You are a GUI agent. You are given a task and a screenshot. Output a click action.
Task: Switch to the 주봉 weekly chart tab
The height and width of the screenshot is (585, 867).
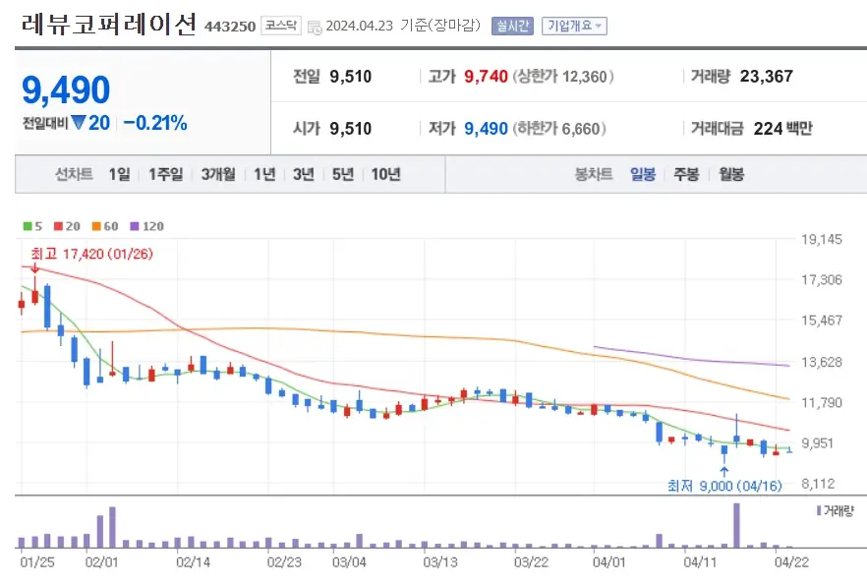coord(687,174)
